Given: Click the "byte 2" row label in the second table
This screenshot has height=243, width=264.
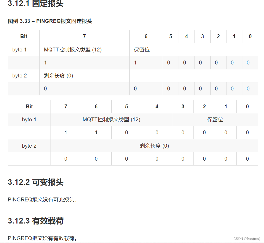Looking at the screenshot, I should (x=29, y=146).
